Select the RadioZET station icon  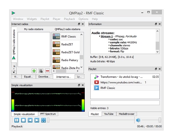pos(56,44)
